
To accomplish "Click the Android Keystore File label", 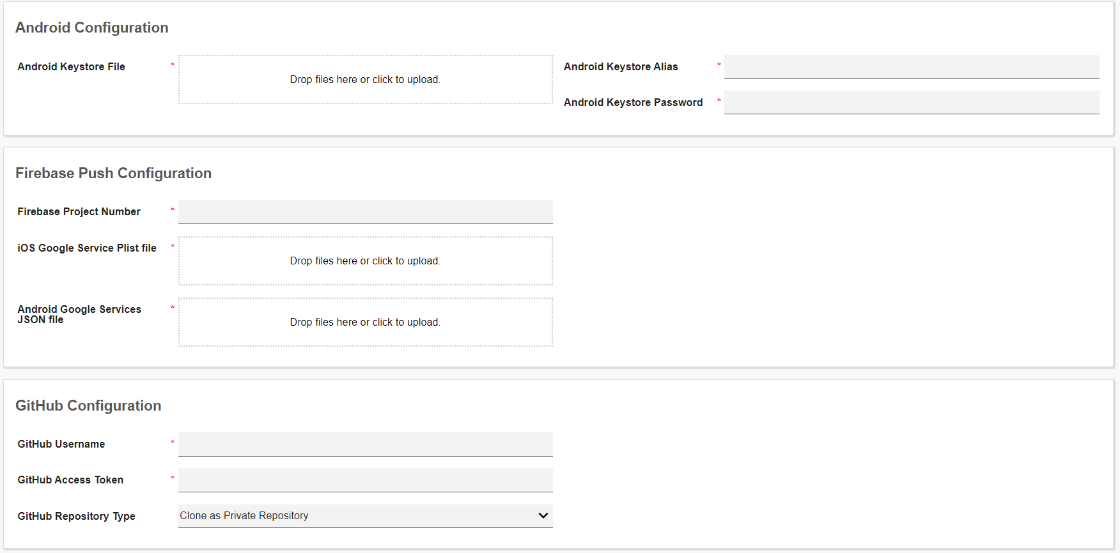I will click(x=71, y=66).
